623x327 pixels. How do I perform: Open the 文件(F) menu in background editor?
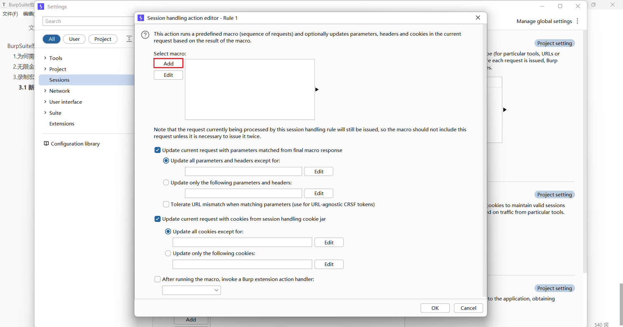(x=10, y=14)
